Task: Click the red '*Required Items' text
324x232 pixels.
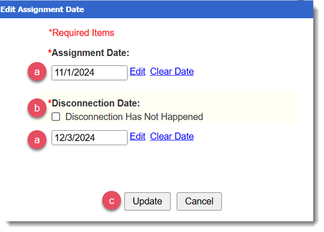Action: click(81, 33)
